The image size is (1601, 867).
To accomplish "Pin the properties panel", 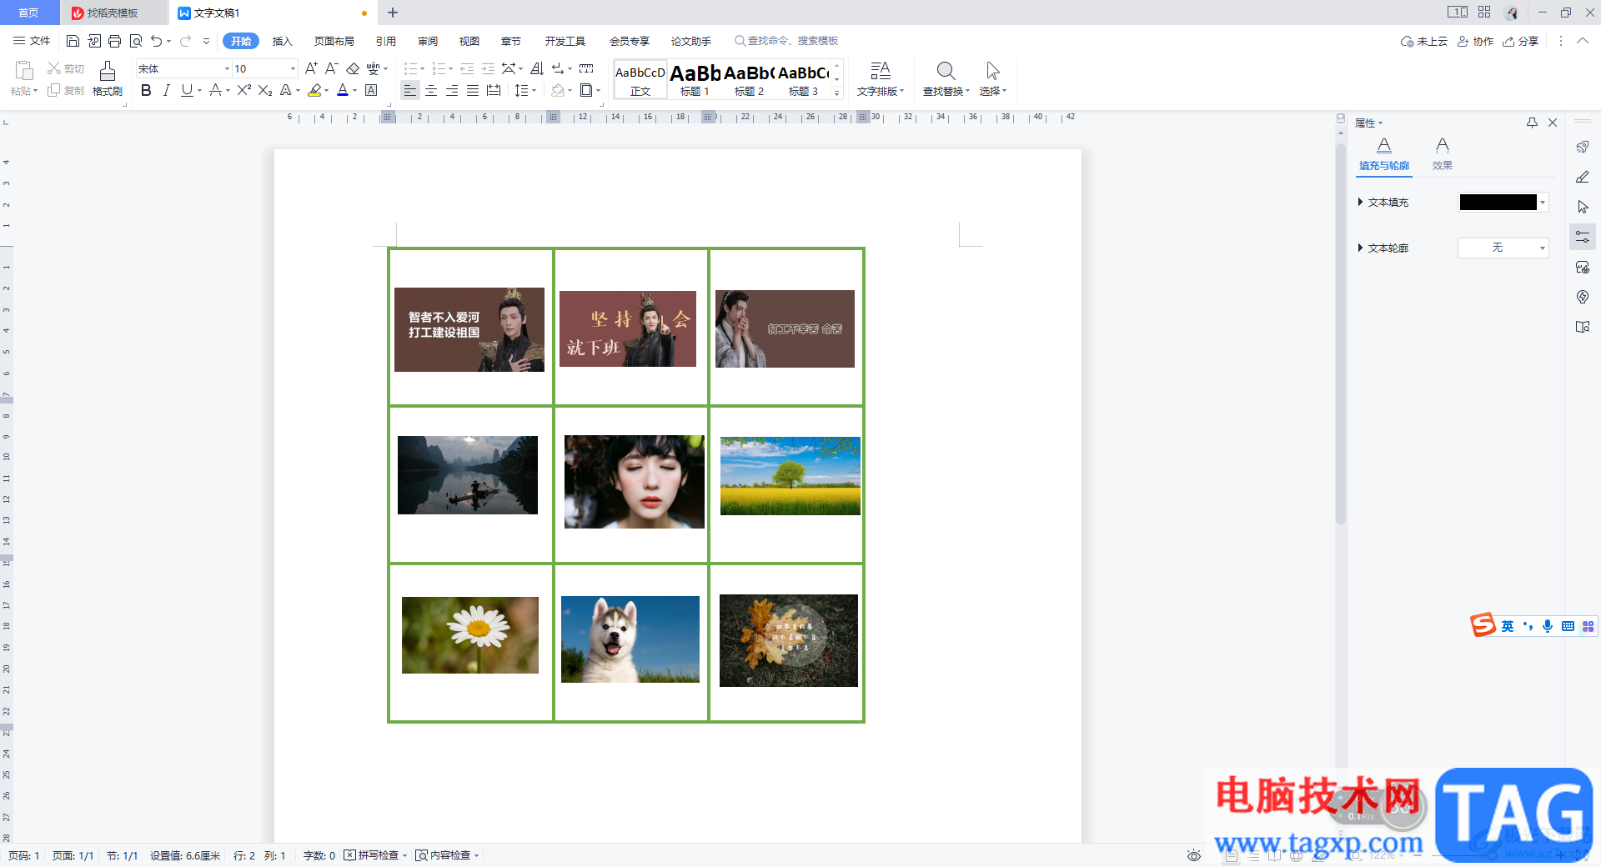I will [x=1532, y=123].
